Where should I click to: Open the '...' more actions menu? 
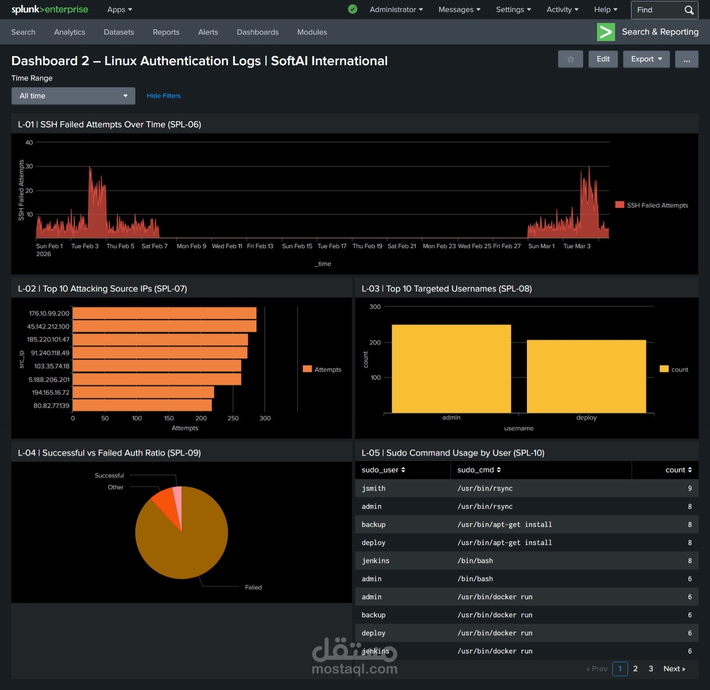686,59
